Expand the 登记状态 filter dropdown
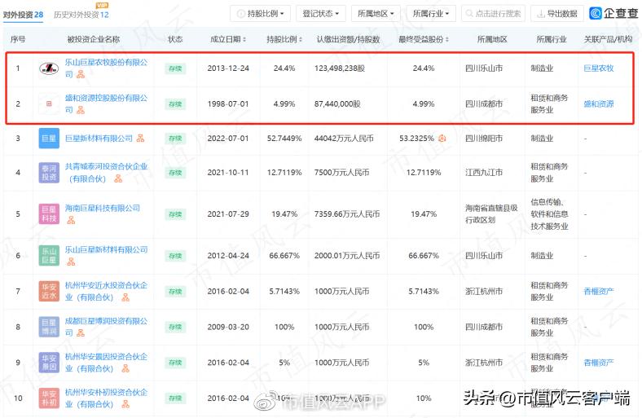The width and height of the screenshot is (642, 418). click(x=320, y=14)
